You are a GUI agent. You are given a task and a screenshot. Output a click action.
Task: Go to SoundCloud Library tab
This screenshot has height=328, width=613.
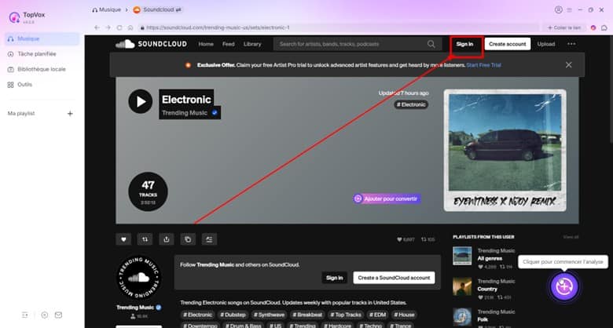click(x=252, y=44)
